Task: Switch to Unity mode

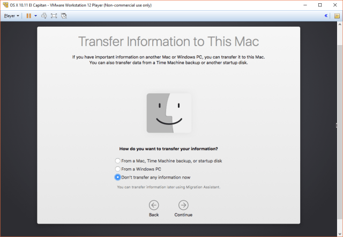Action: [x=64, y=16]
